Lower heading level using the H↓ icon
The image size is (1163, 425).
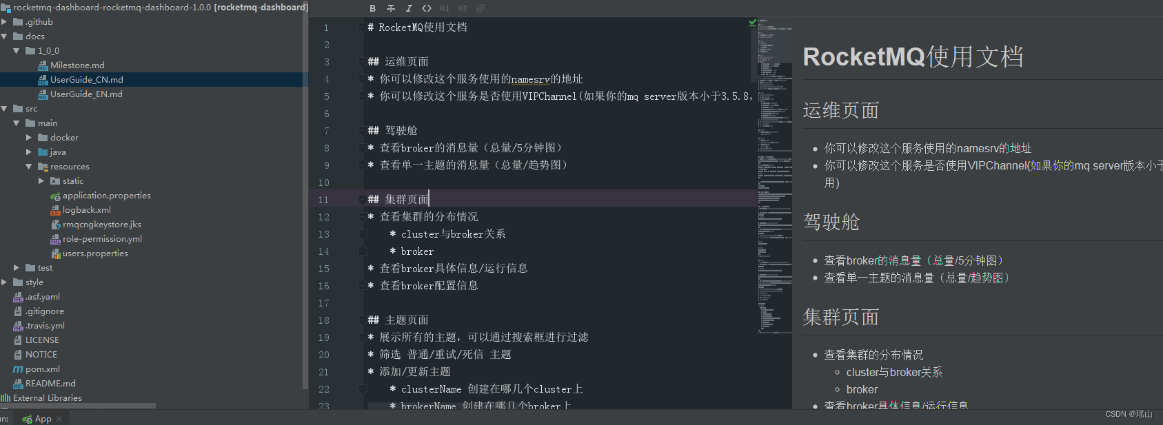[x=446, y=8]
